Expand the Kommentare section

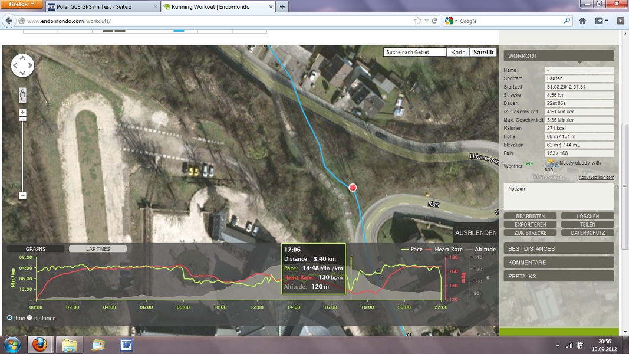(x=559, y=263)
